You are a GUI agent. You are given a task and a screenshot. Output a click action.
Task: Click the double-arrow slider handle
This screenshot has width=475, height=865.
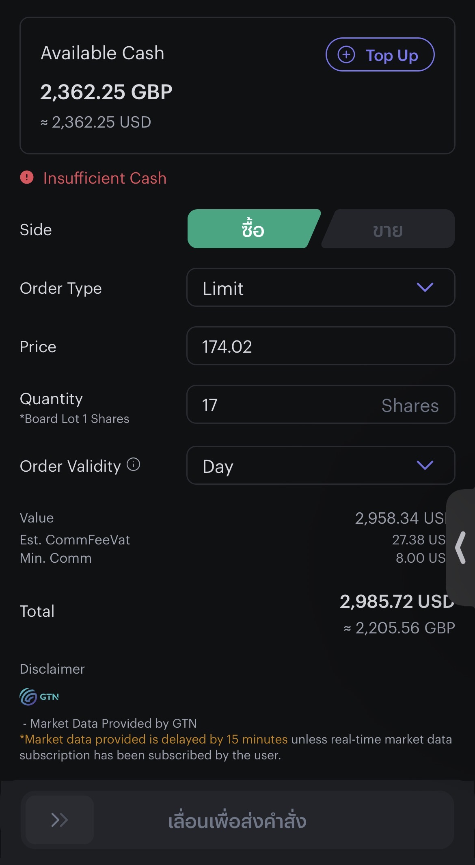(60, 819)
